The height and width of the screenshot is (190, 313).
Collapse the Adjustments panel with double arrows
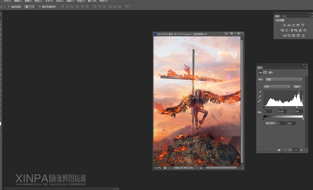[x=309, y=13]
